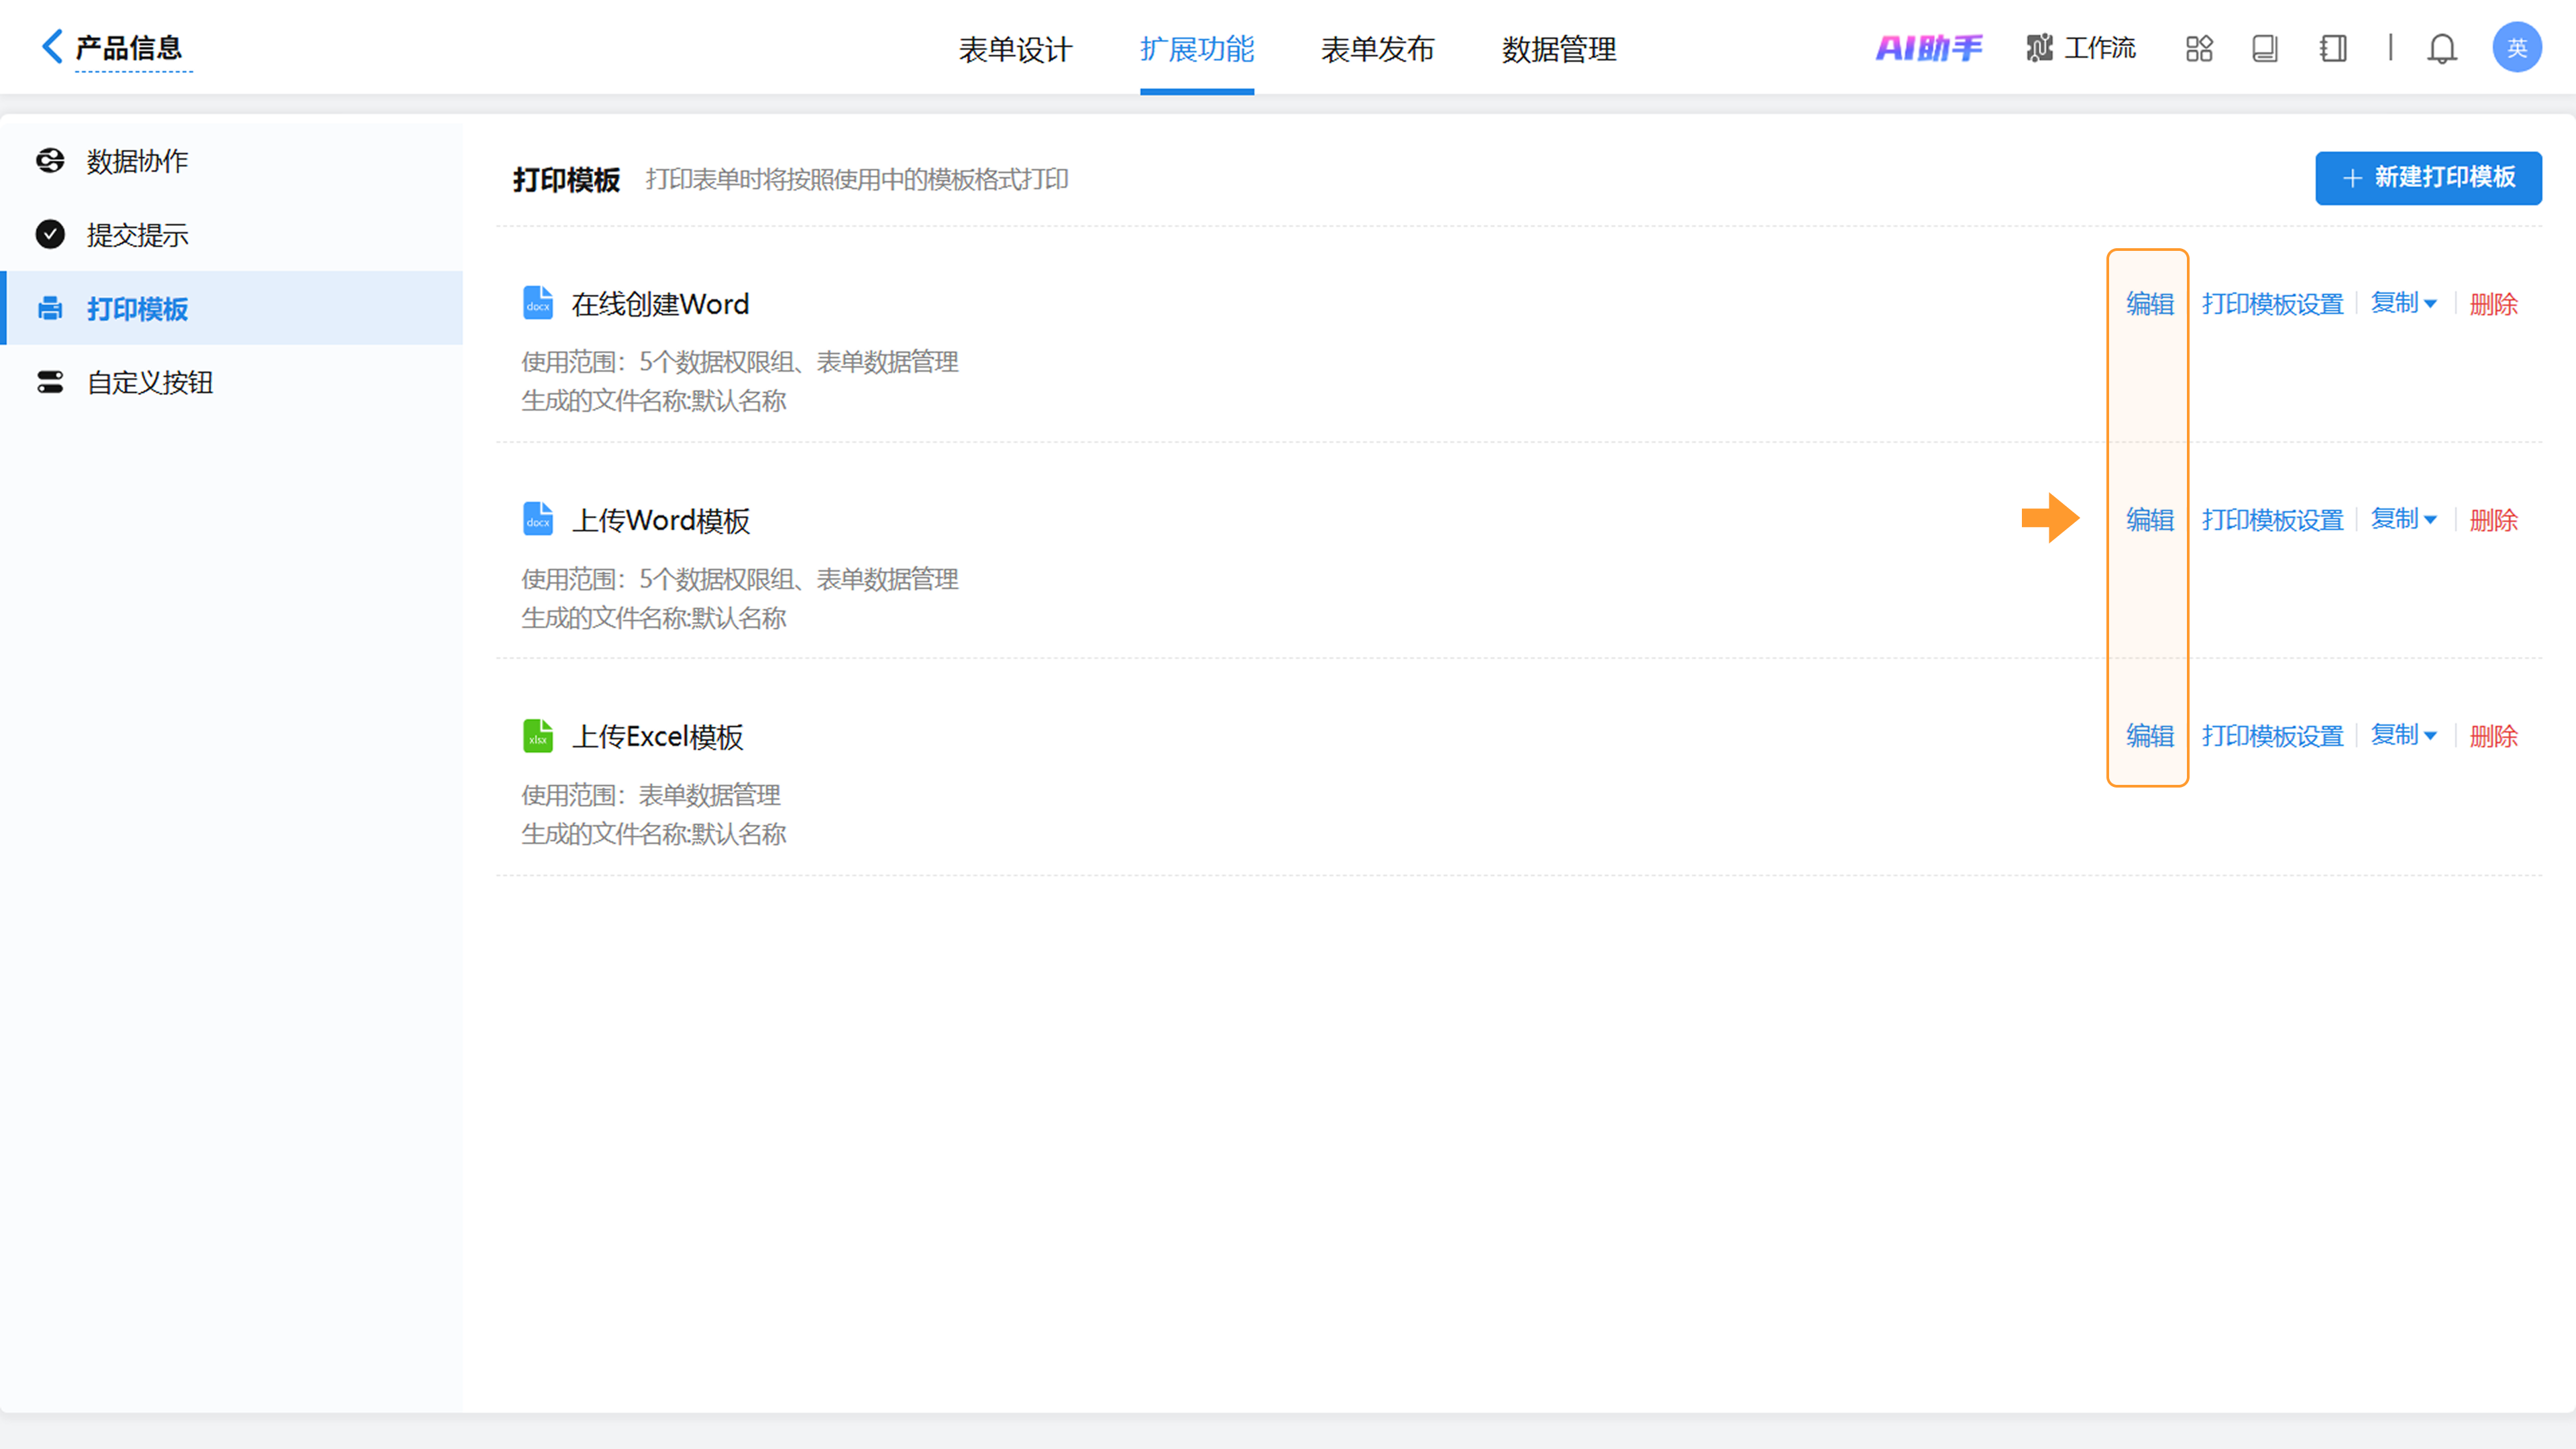
Task: Click the 打印模板 section heading
Action: tap(566, 180)
